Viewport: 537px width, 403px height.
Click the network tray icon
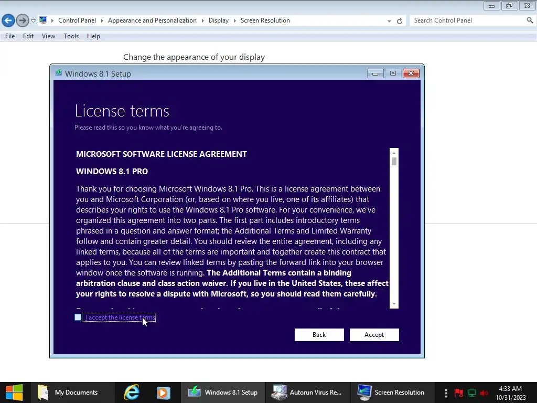(x=471, y=393)
